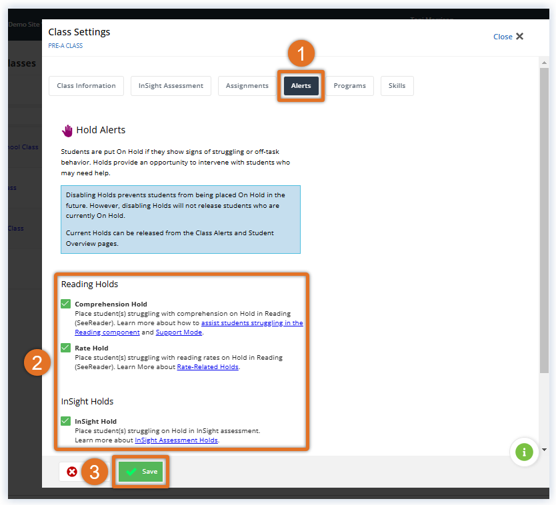Click the scrollbar down arrow
The width and height of the screenshot is (556, 505).
pos(544,450)
